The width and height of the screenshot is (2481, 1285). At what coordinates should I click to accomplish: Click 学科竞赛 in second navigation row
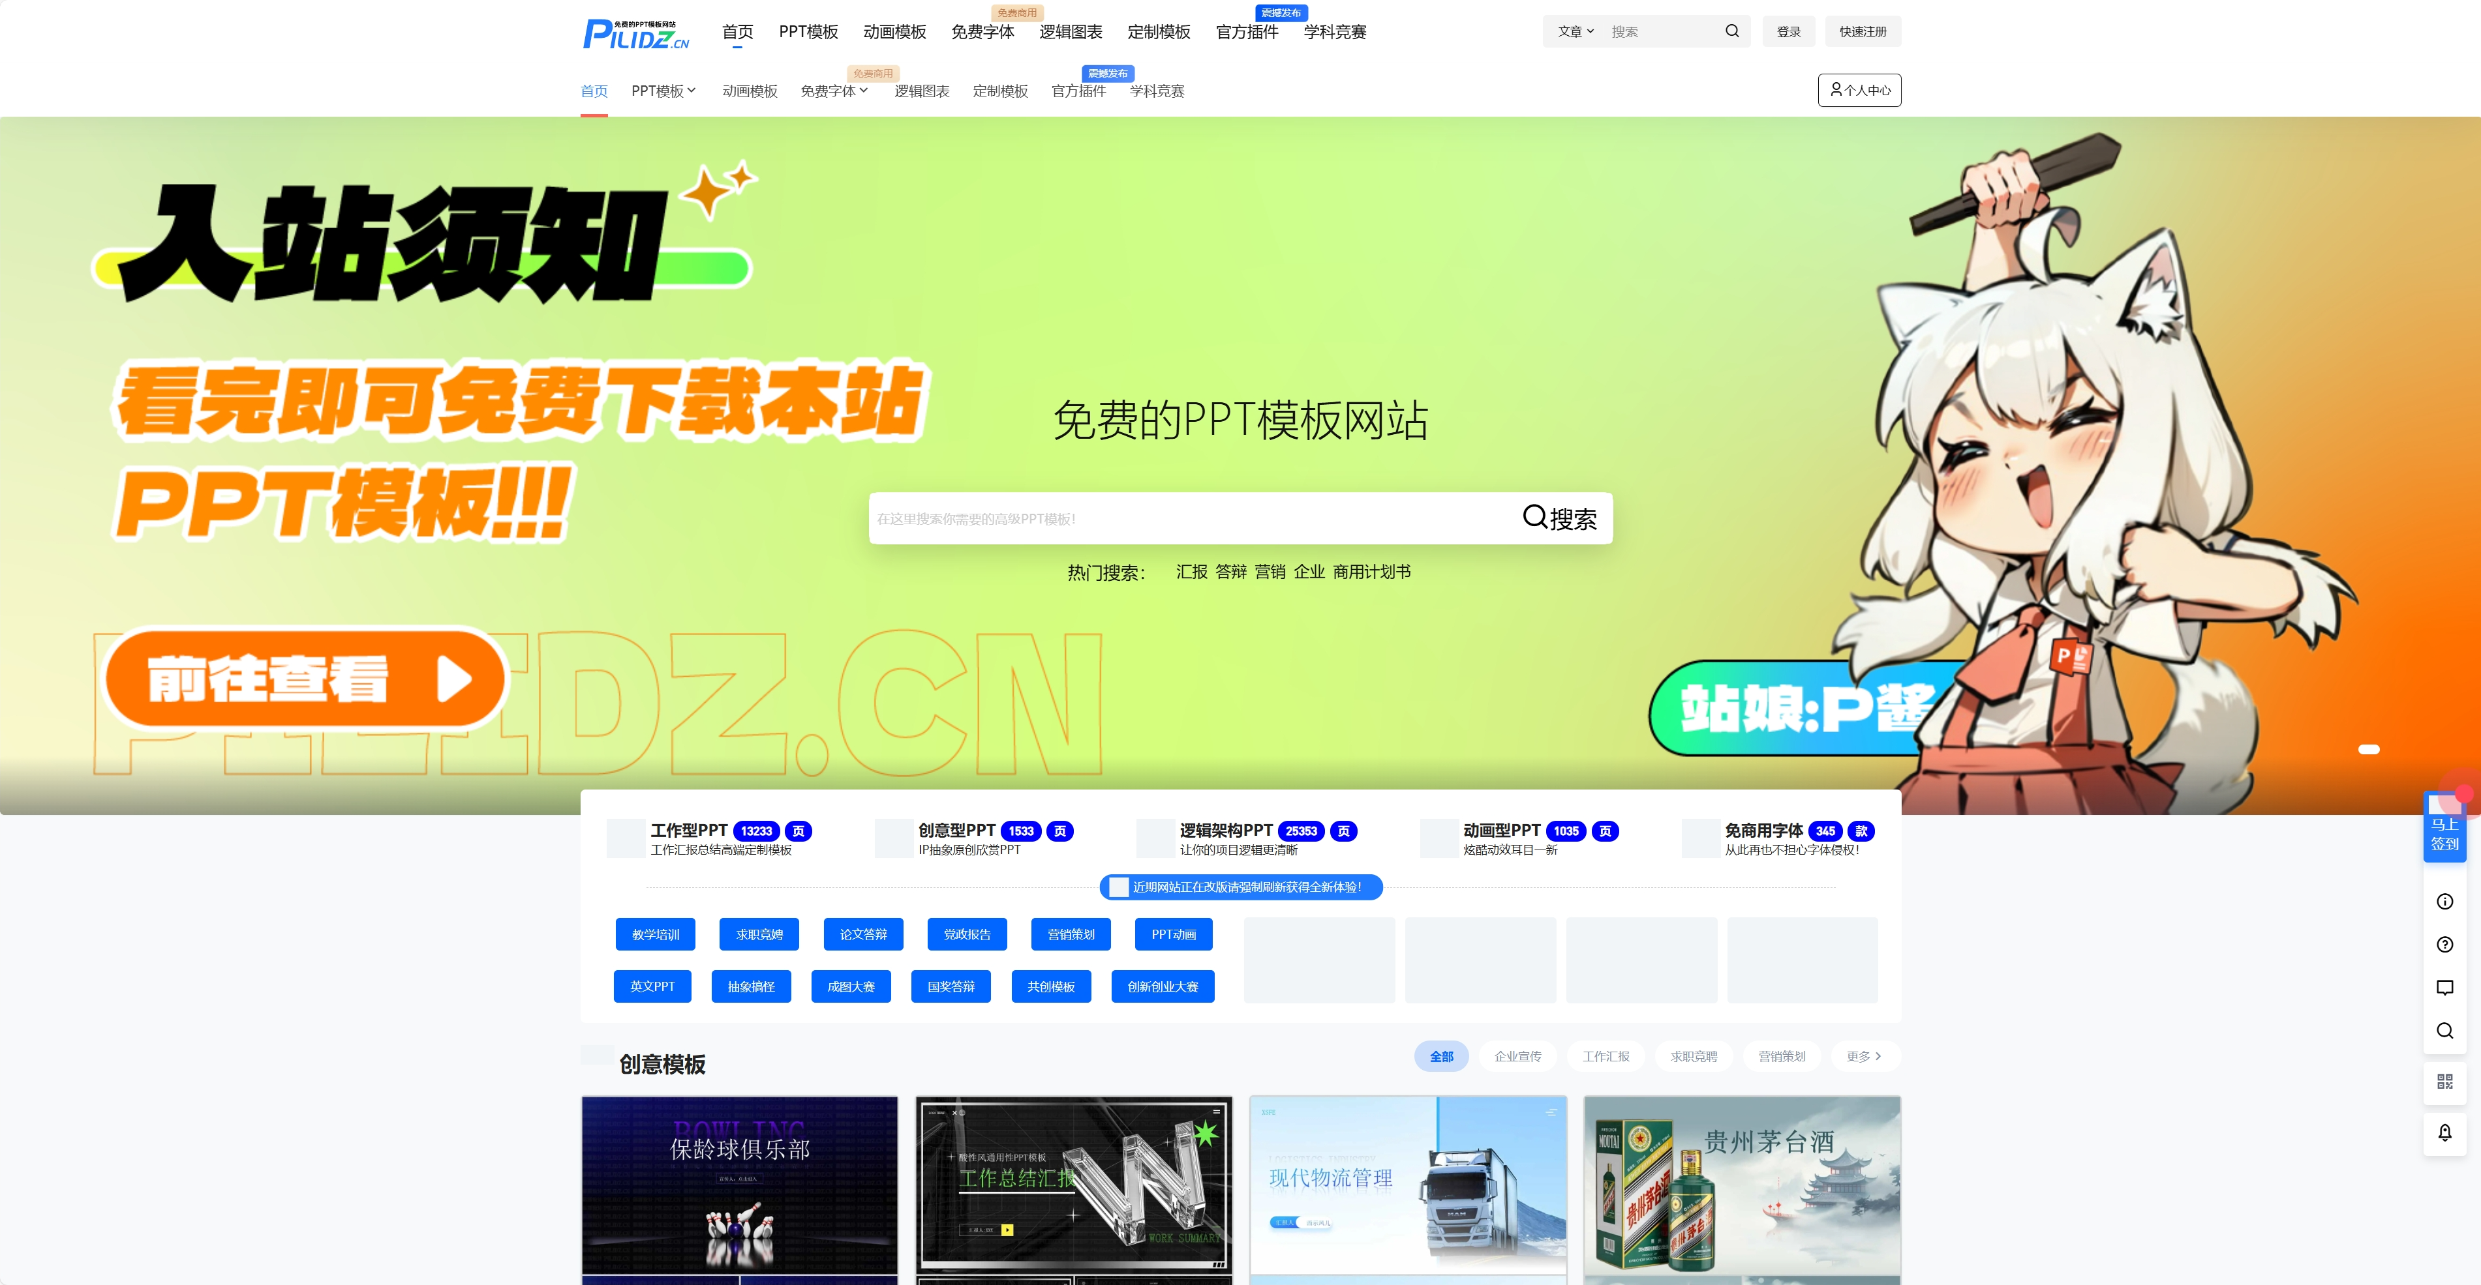(x=1157, y=91)
